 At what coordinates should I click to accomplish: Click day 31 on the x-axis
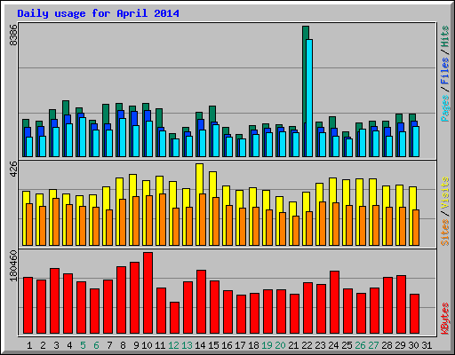[427, 345]
